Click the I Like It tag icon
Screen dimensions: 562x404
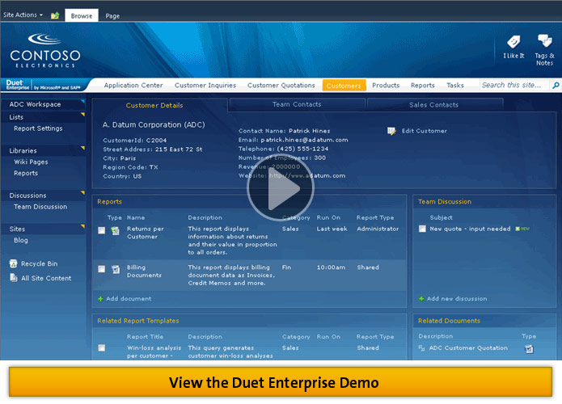(513, 41)
